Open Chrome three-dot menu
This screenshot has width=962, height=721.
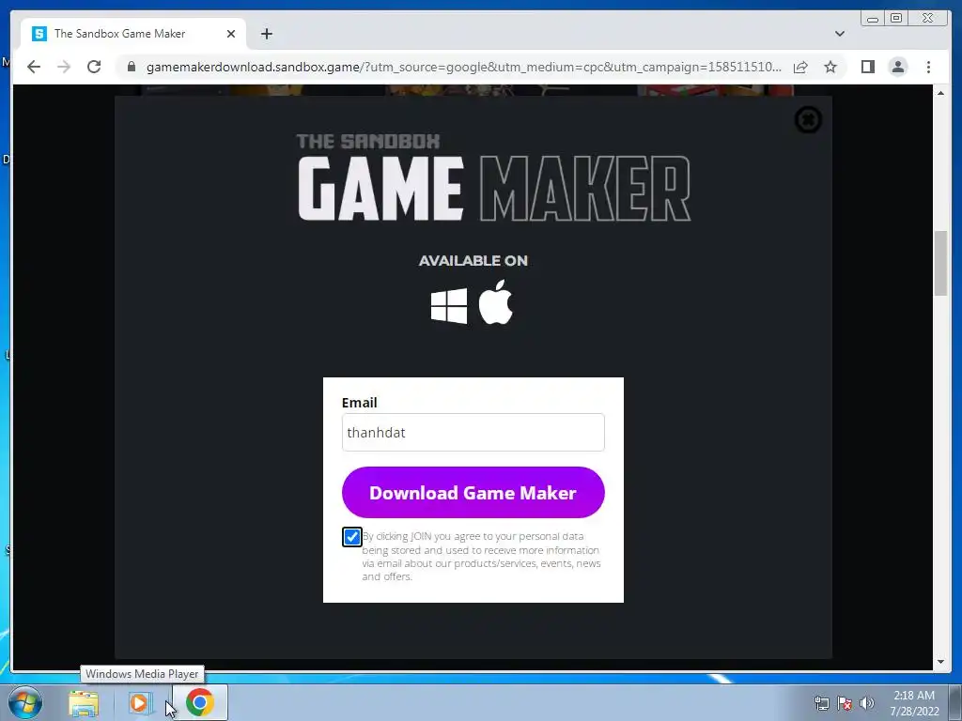point(928,67)
